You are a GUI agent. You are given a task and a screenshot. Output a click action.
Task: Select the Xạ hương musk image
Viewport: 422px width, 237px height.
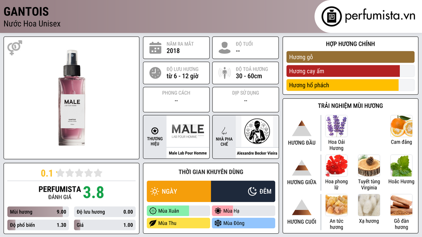369,205
